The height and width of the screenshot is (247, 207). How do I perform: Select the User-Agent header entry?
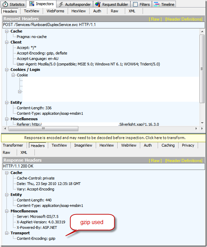click(88, 64)
